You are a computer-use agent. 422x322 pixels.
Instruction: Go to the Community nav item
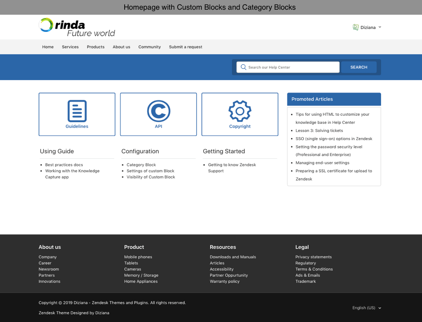click(x=149, y=47)
